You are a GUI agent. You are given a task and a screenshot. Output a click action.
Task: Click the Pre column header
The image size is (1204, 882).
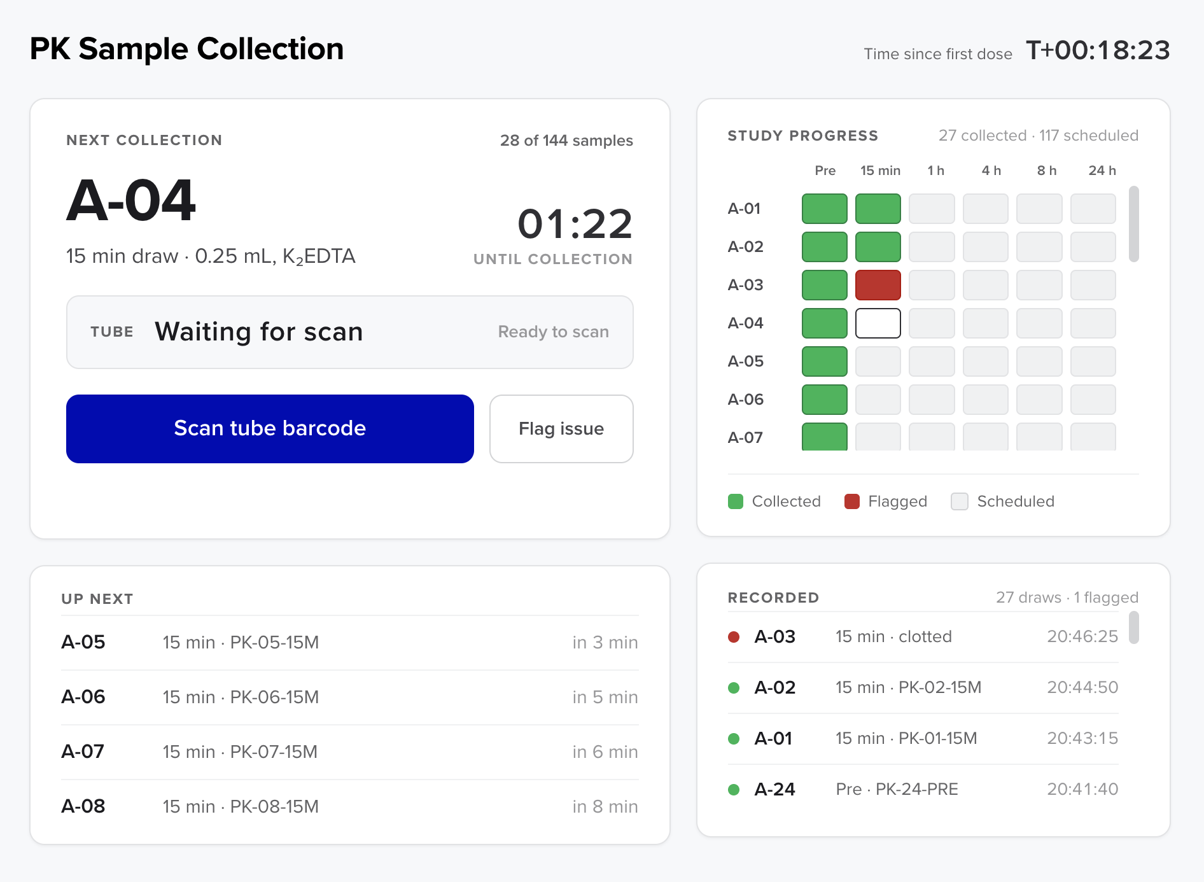(825, 171)
